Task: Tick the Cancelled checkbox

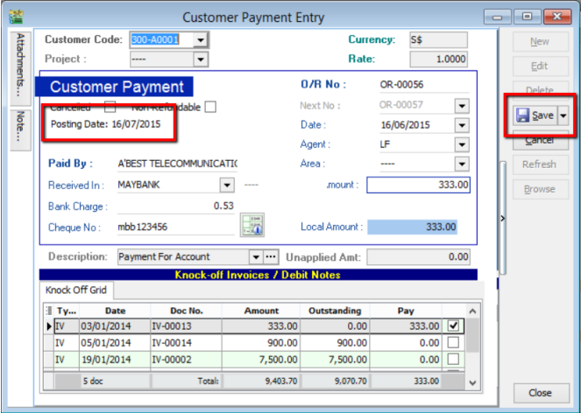Action: tap(110, 108)
